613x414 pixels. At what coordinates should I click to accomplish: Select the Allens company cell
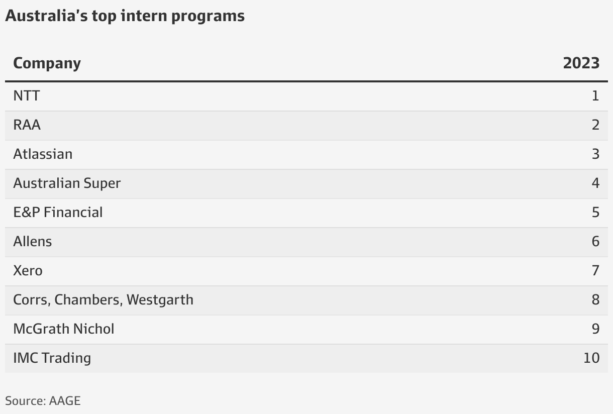coord(32,241)
